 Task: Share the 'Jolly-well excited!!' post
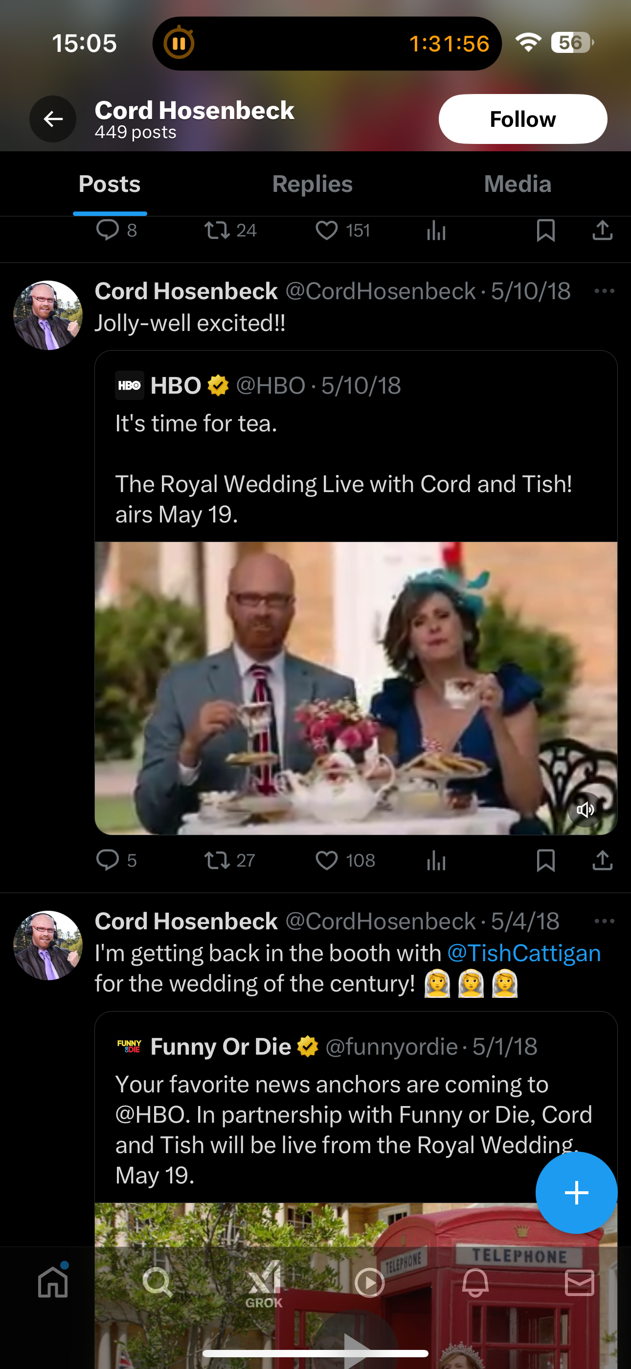pyautogui.click(x=602, y=860)
